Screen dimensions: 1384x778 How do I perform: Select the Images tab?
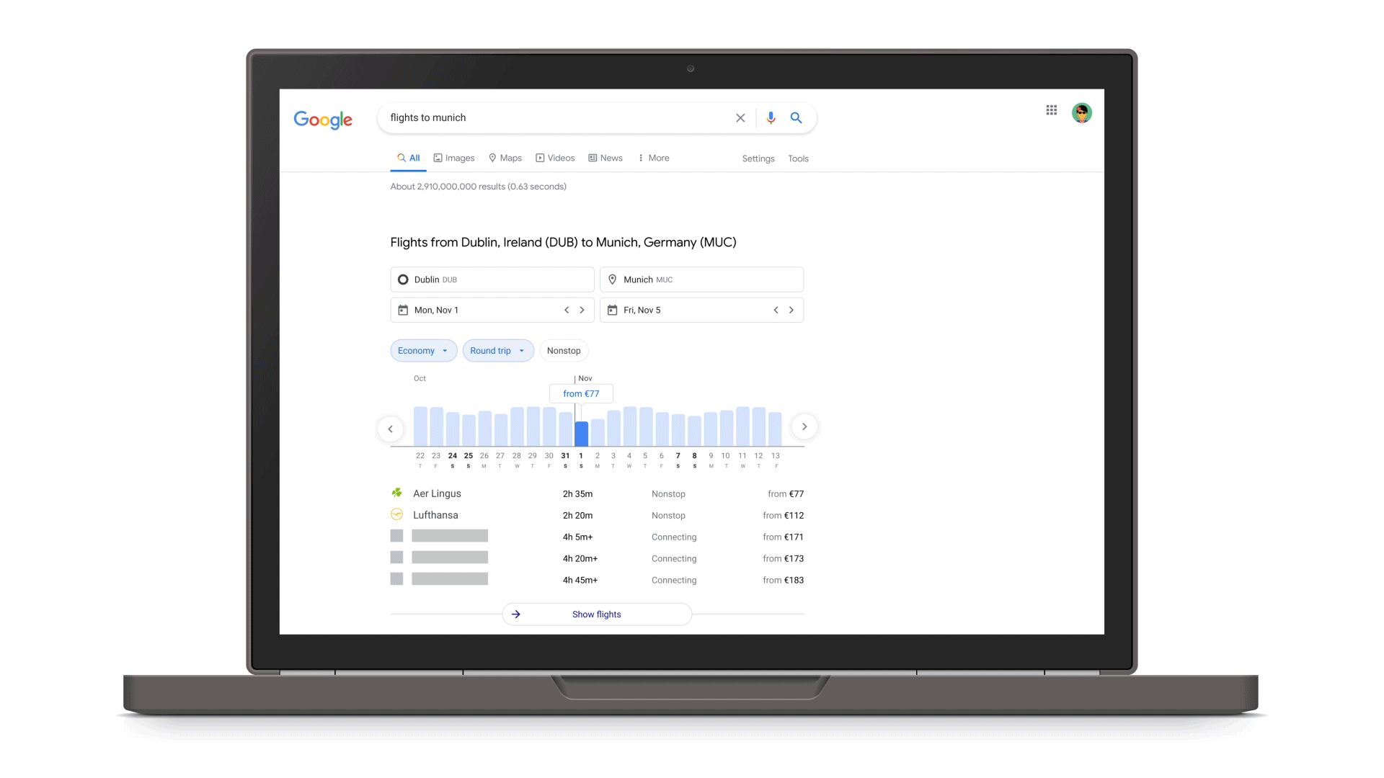[x=454, y=158]
